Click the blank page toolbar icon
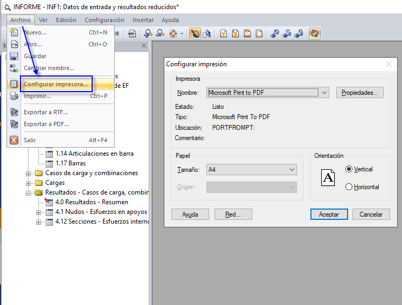This screenshot has height=305, width=402. (259, 33)
